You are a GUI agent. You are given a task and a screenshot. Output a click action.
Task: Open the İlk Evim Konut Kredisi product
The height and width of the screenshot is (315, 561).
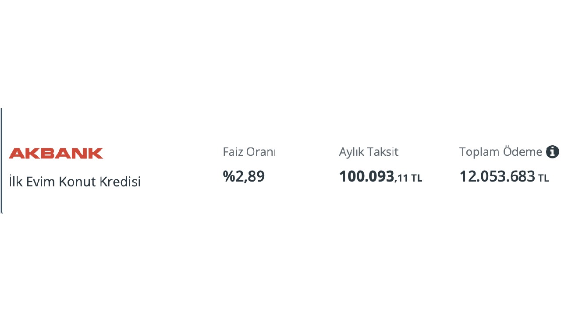pos(75,181)
